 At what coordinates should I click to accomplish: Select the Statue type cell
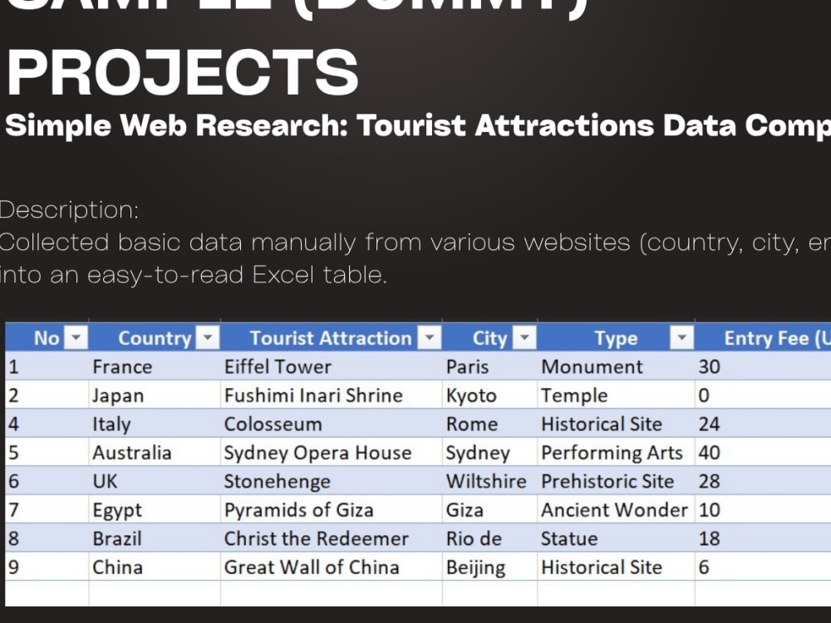click(616, 538)
